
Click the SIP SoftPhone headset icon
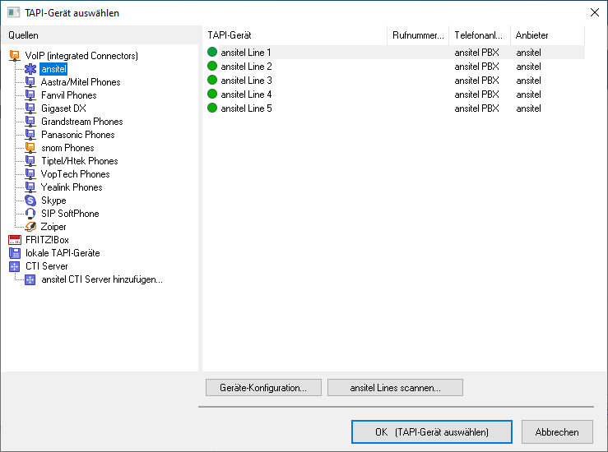click(x=30, y=214)
